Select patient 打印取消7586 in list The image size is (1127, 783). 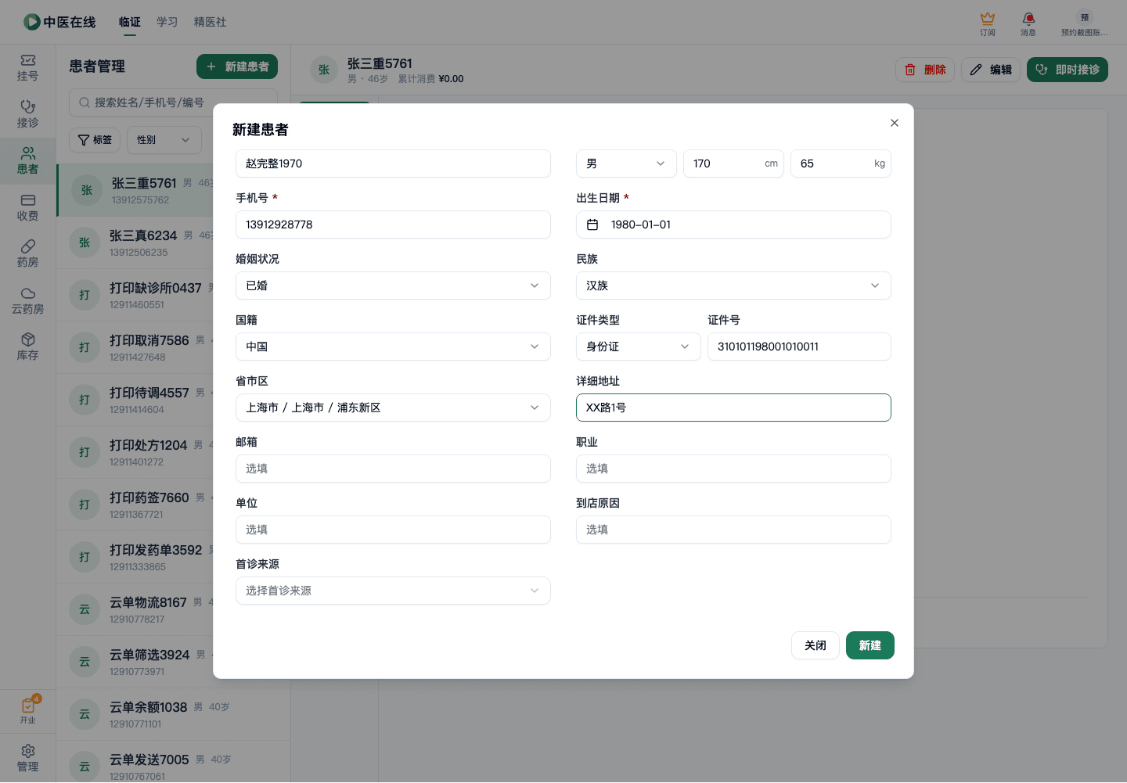(135, 347)
